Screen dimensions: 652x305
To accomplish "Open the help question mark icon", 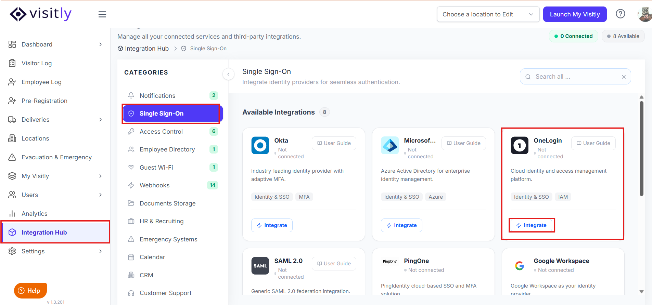I will 620,14.
